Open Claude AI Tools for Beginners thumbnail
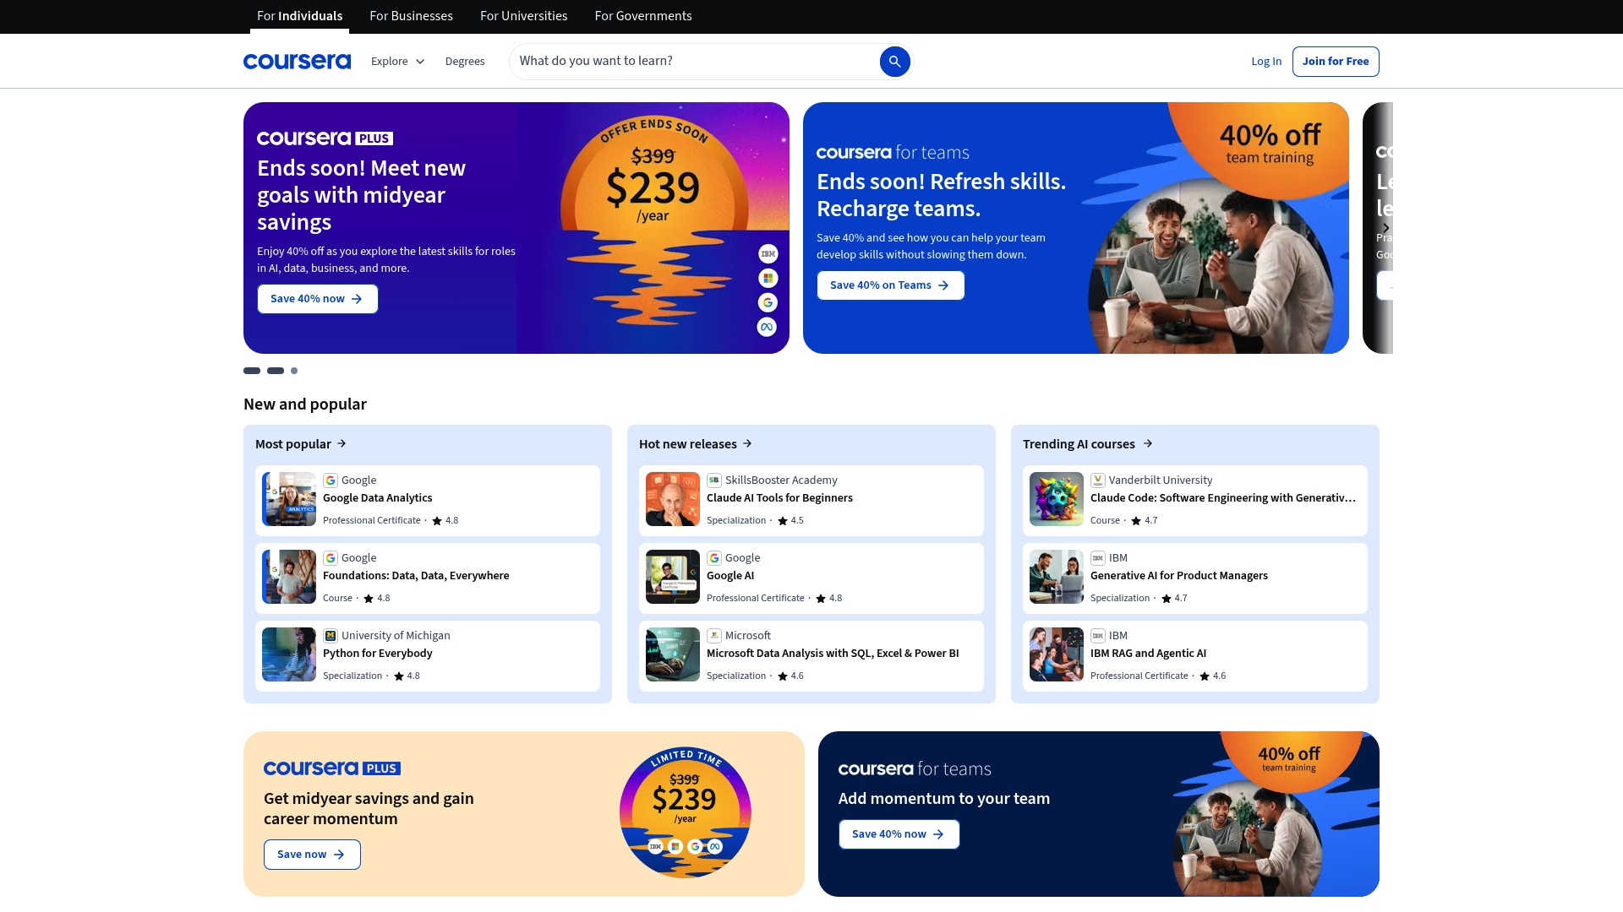The height and width of the screenshot is (912, 1623). pos(673,499)
